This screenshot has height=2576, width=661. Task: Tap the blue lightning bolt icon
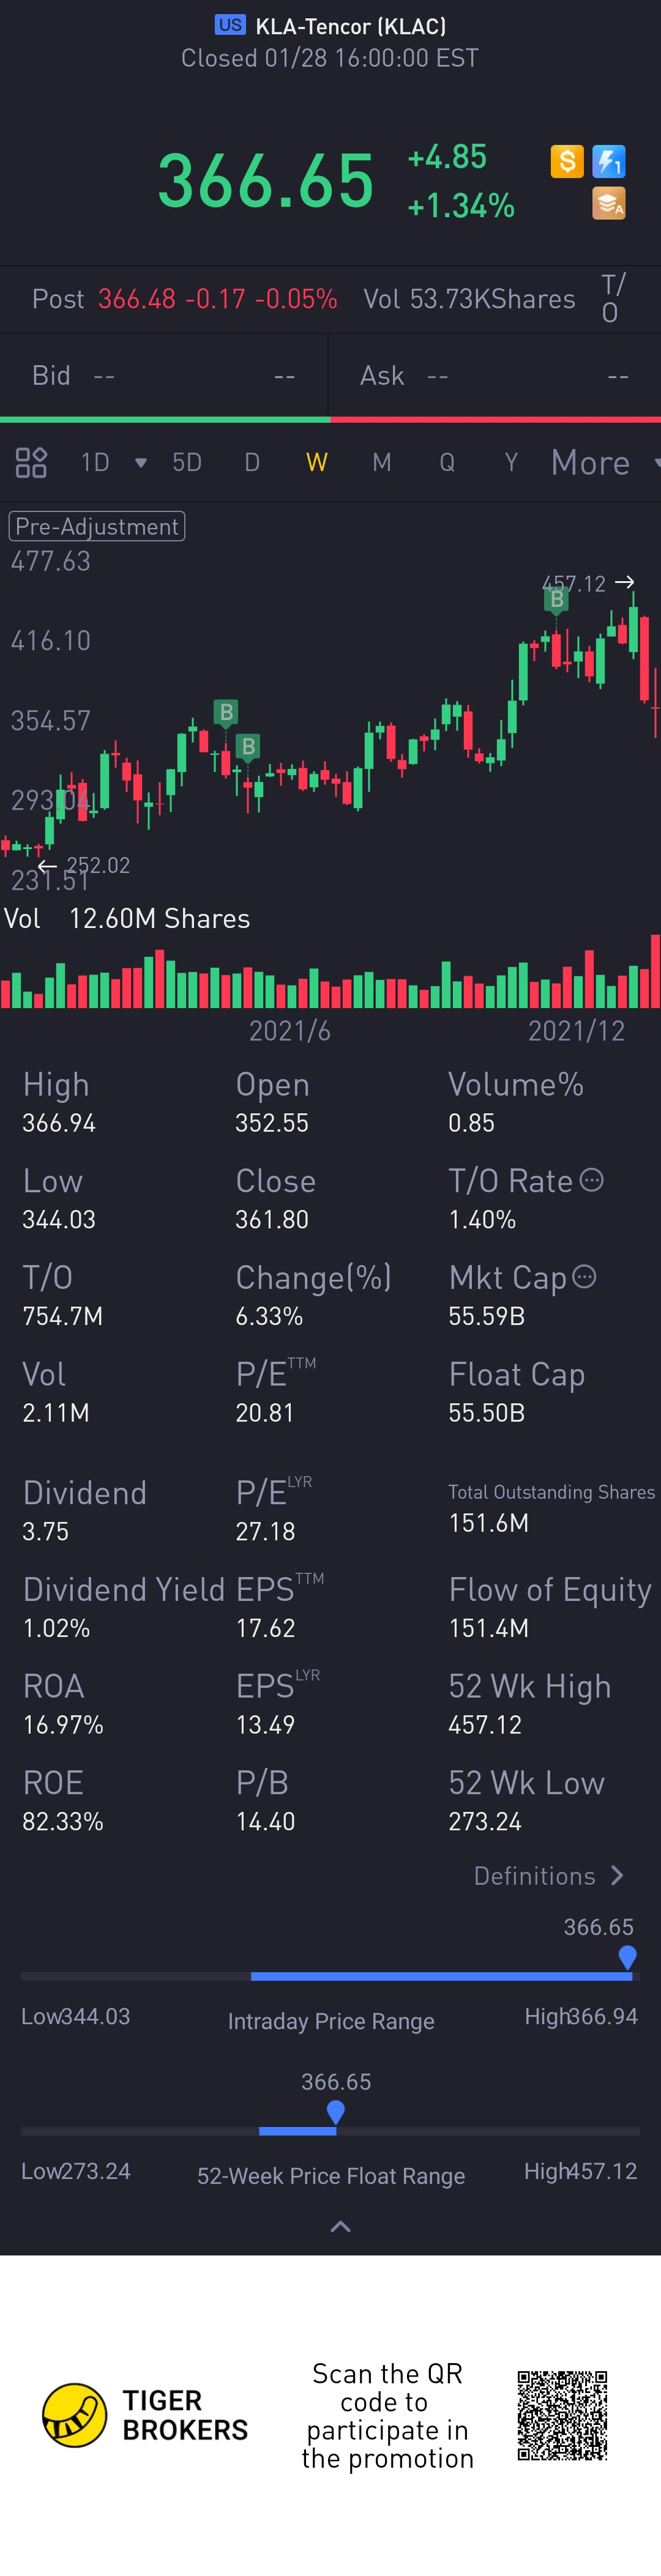(609, 161)
